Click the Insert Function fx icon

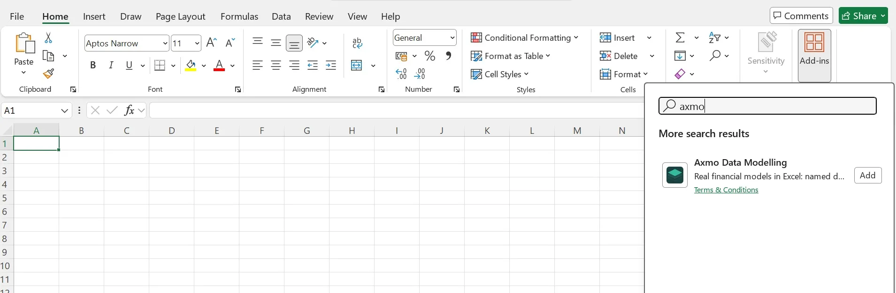click(x=129, y=110)
